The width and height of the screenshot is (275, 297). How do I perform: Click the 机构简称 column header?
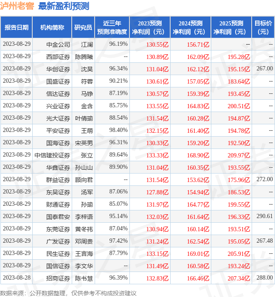pyautogui.click(x=52, y=27)
